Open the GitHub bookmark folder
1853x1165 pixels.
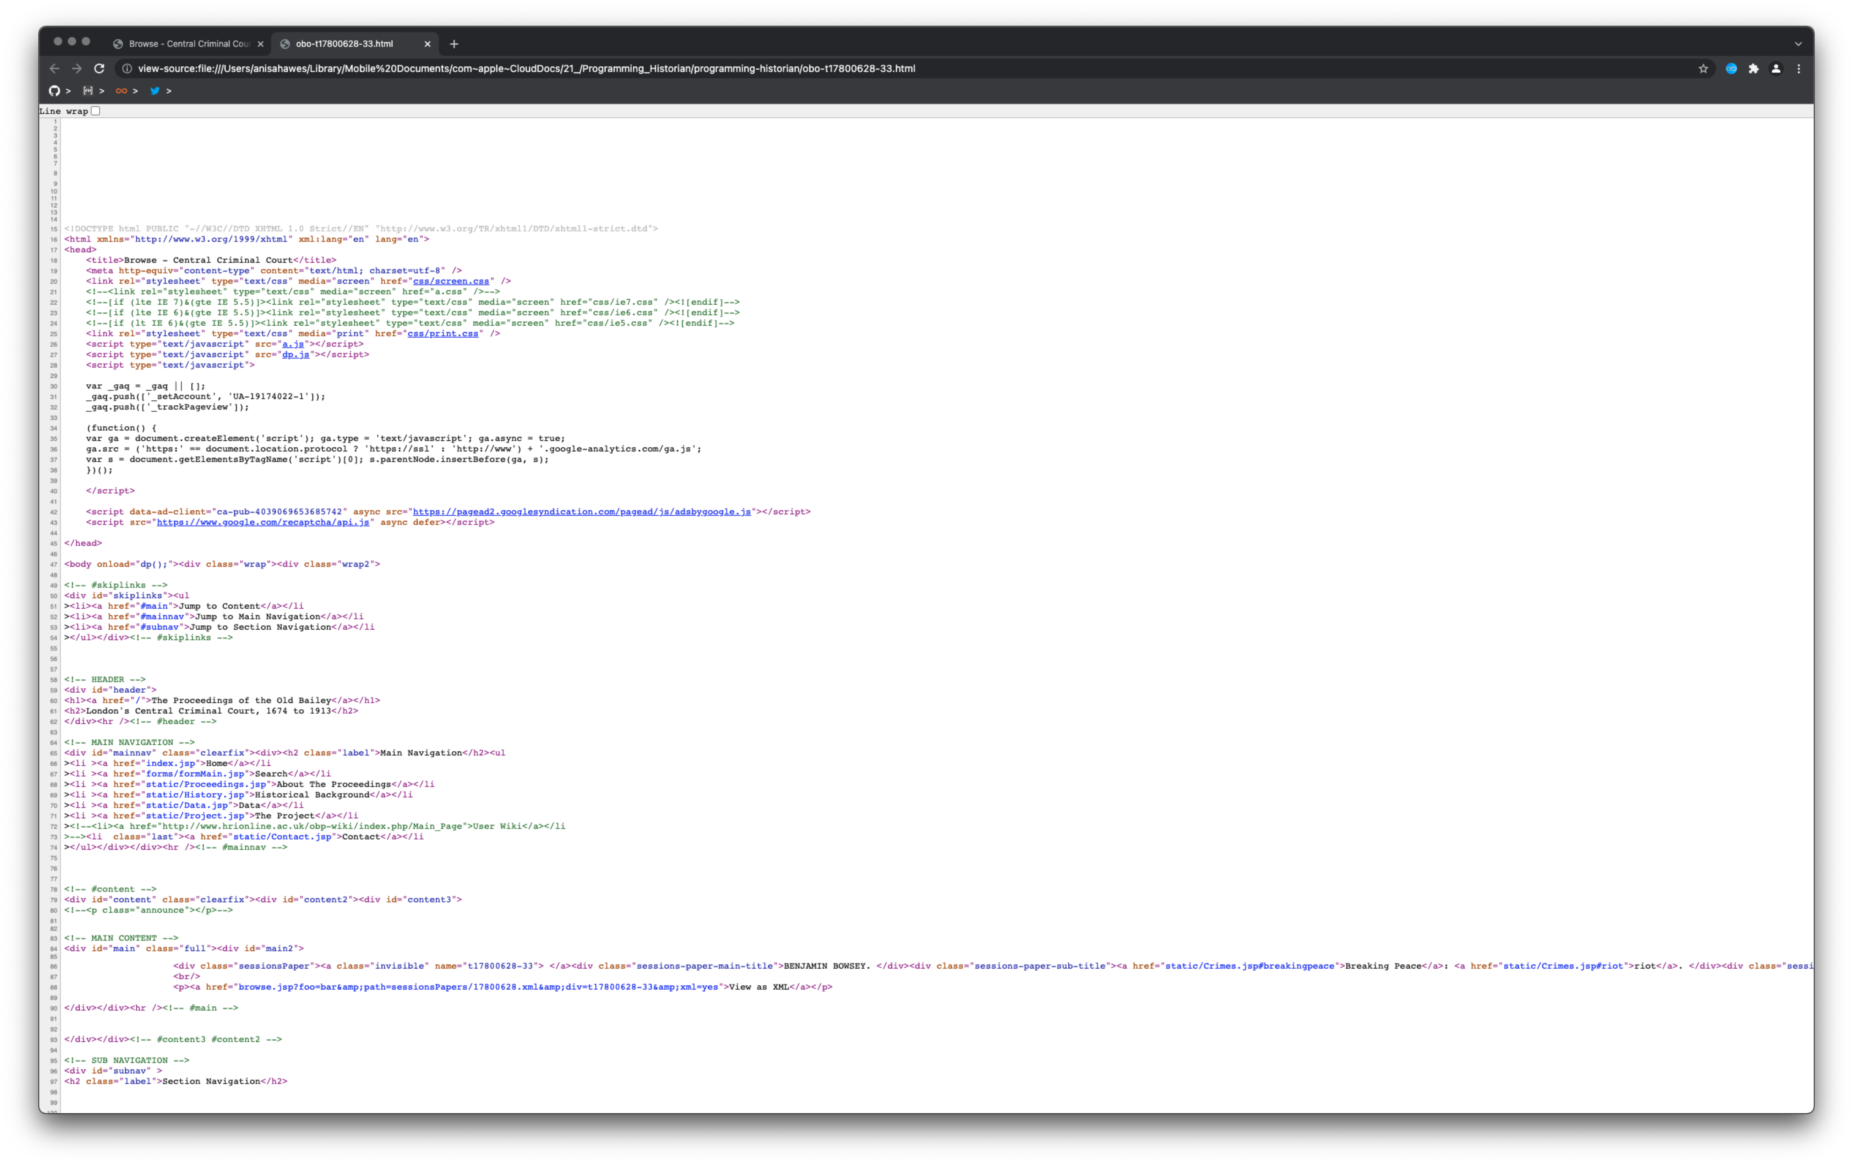pos(59,91)
